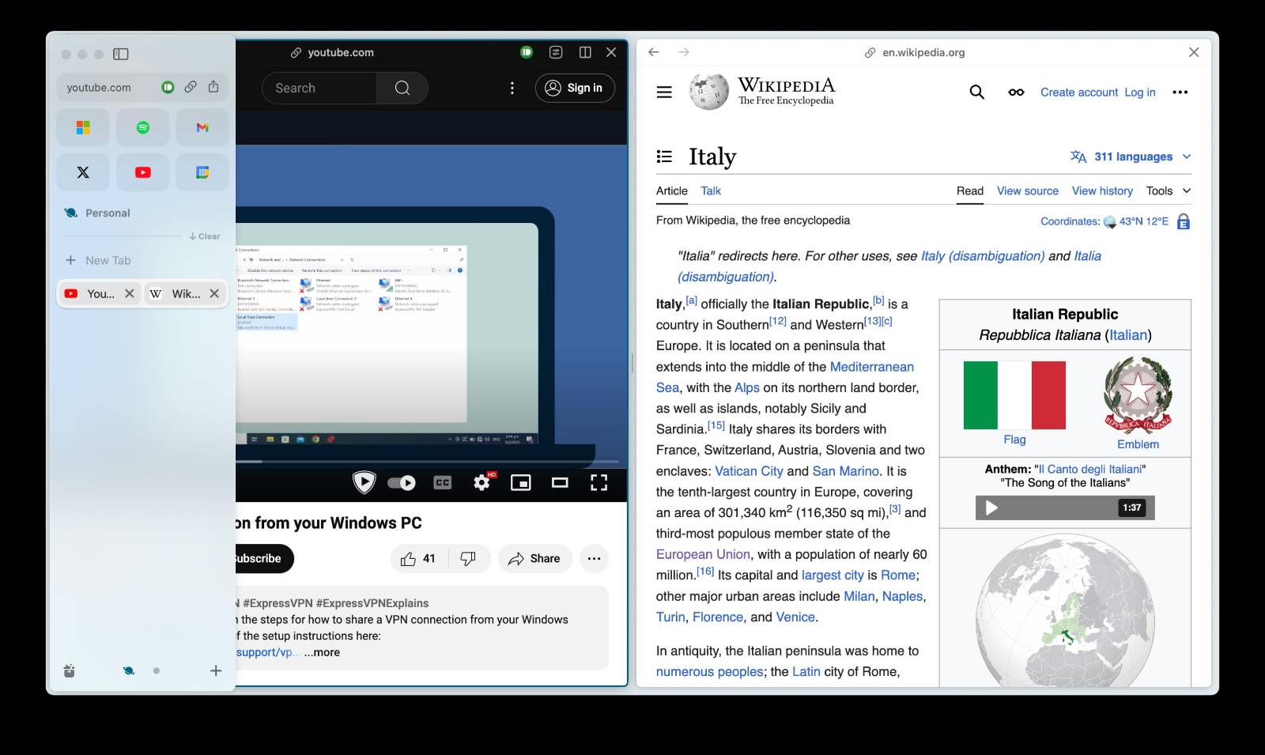The width and height of the screenshot is (1265, 755).
Task: Select the View source tab
Action: pyautogui.click(x=1028, y=191)
